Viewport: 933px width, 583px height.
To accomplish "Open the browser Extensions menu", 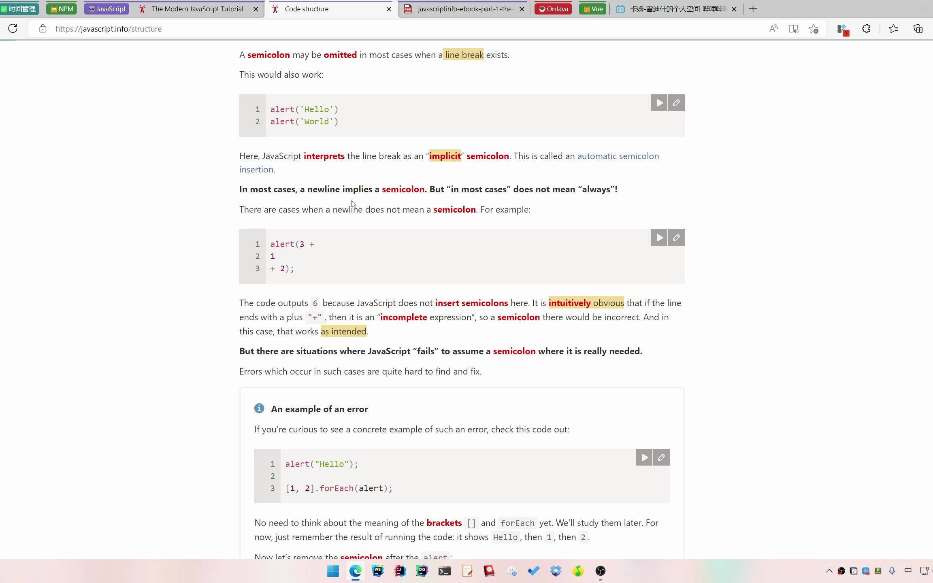I will pyautogui.click(x=866, y=29).
